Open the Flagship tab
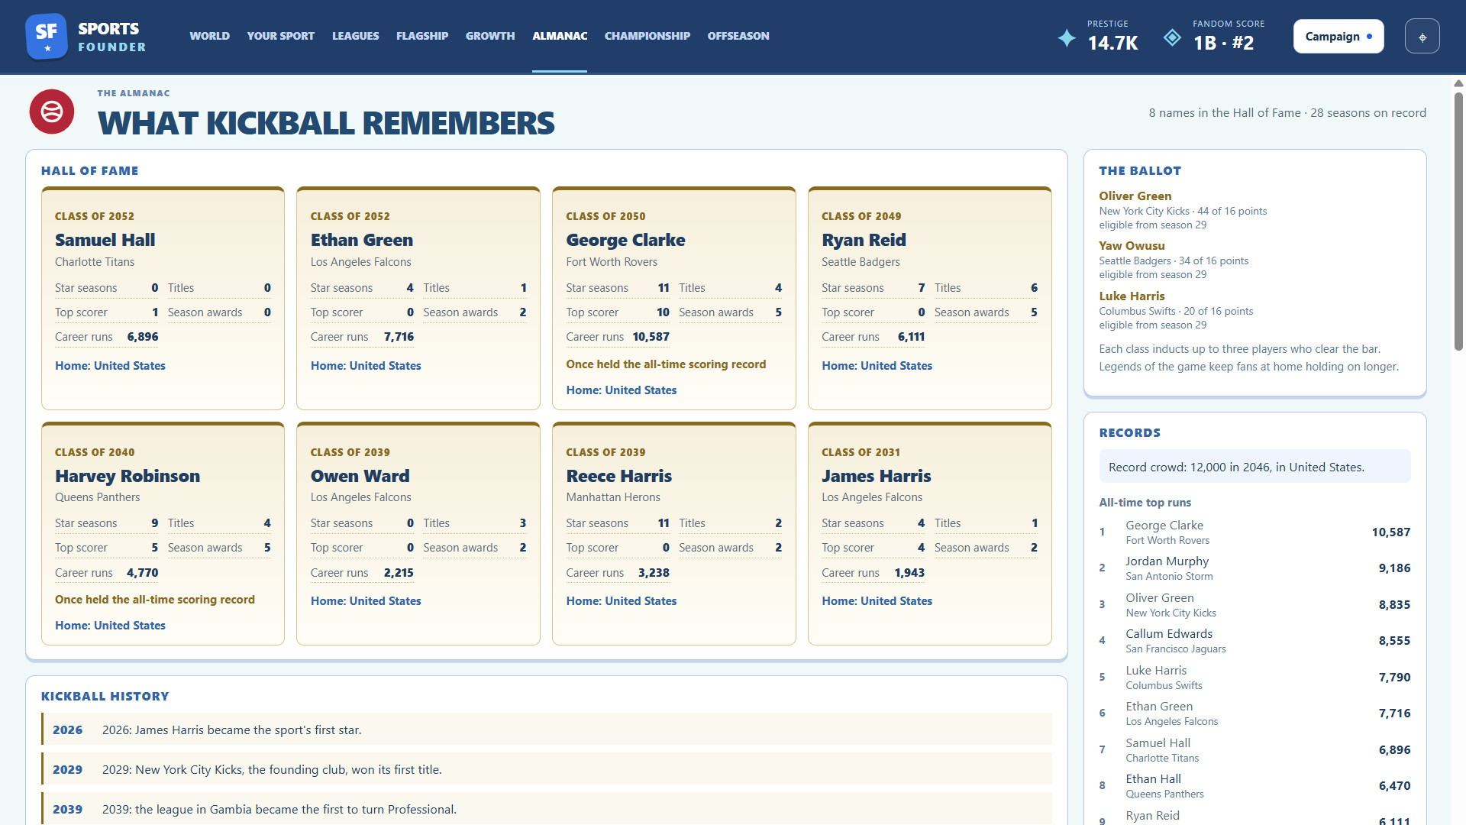Viewport: 1466px width, 825px height. coord(422,36)
